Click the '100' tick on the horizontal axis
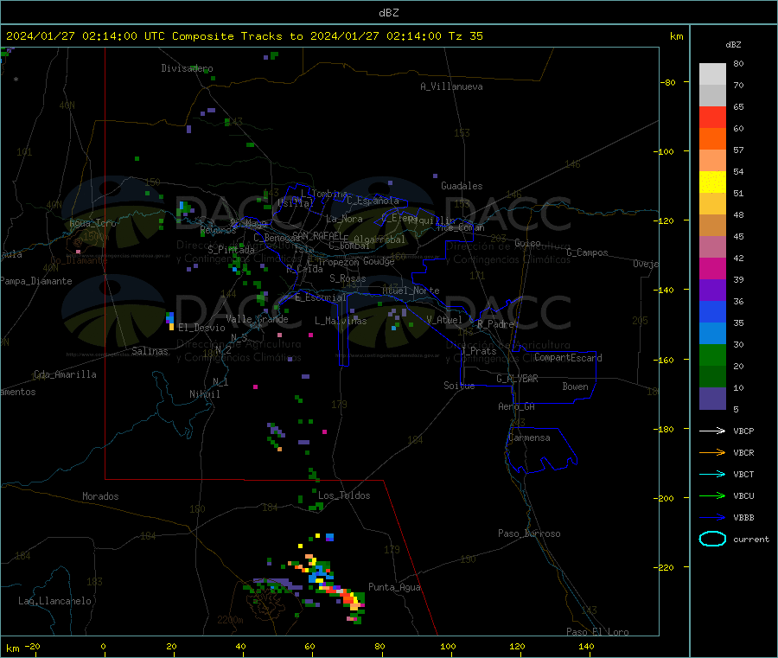 [x=448, y=646]
